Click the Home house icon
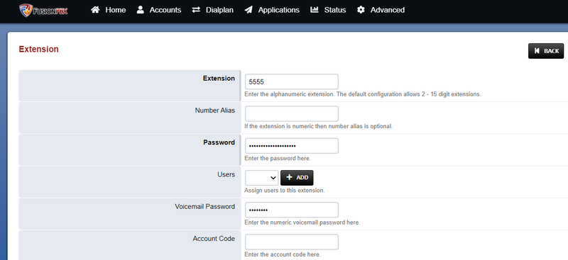 click(x=95, y=10)
